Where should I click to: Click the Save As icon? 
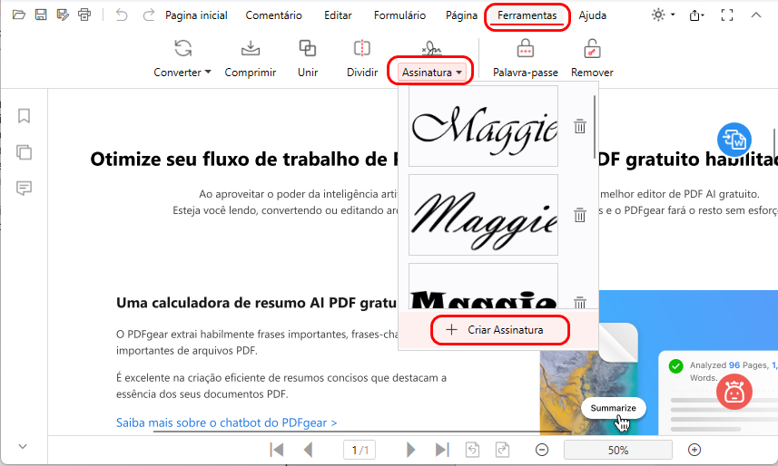click(x=63, y=15)
